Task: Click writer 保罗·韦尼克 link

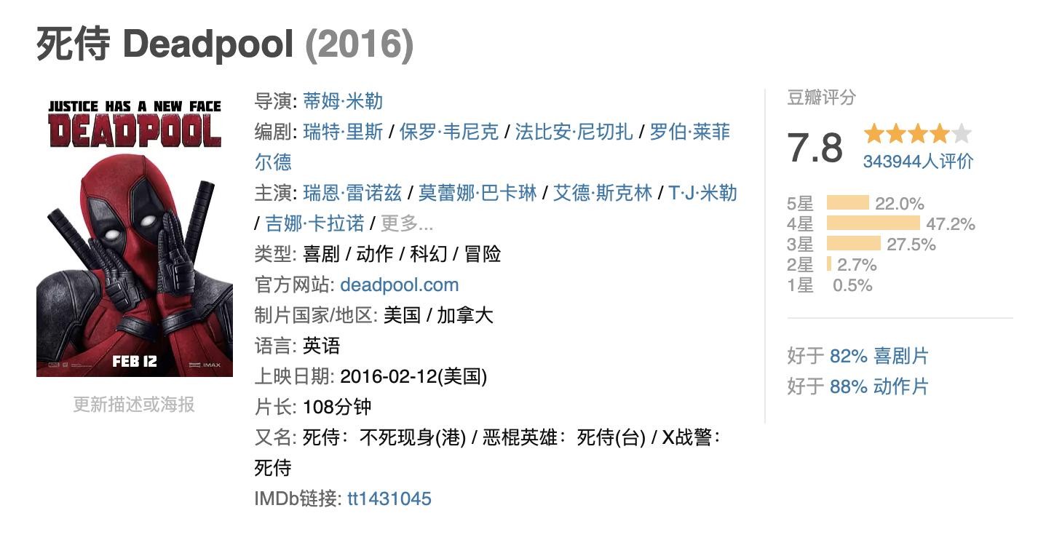Action: [449, 132]
